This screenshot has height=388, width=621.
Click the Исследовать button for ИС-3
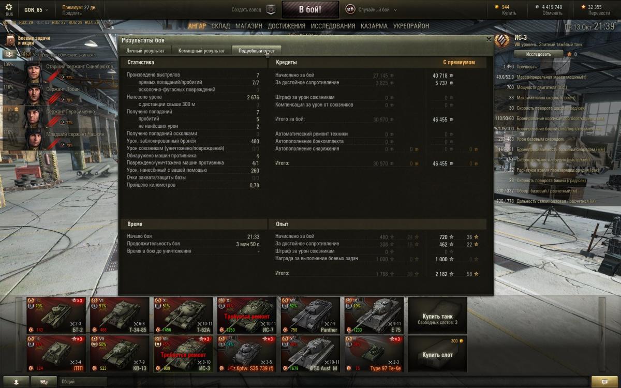(x=539, y=54)
